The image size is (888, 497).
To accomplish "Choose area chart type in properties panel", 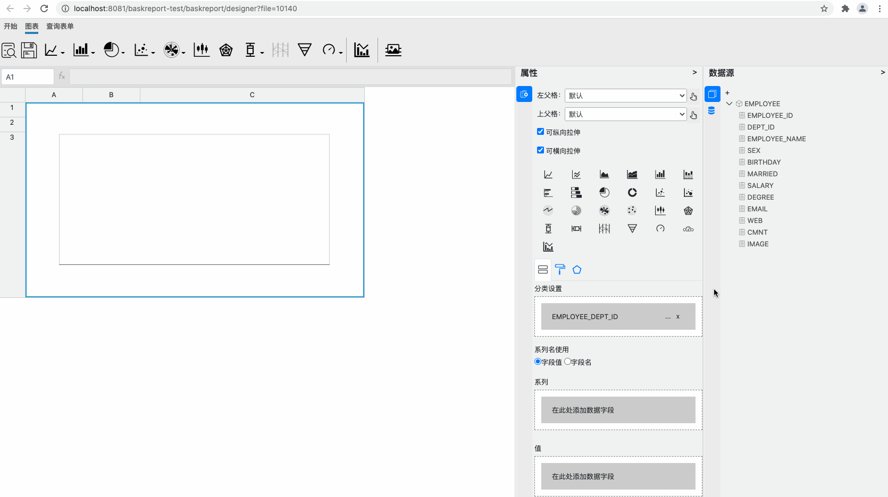I will (x=604, y=175).
